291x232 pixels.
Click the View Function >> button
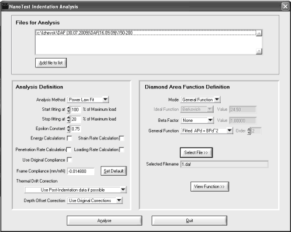pos(210,187)
